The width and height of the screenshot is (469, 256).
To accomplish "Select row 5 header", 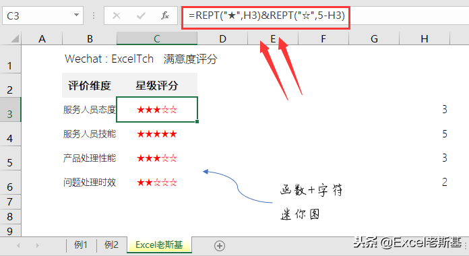I will (x=10, y=158).
